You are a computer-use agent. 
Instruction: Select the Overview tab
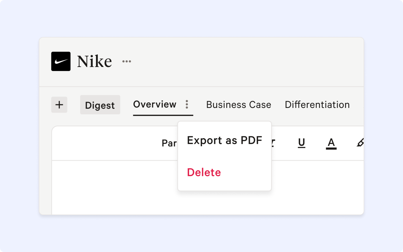[x=155, y=104]
